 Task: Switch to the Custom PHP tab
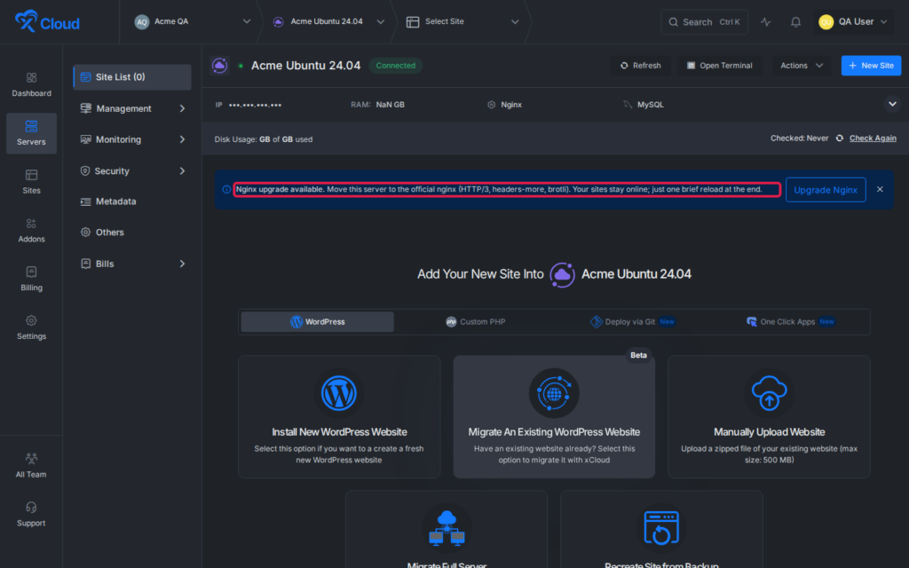(x=476, y=321)
